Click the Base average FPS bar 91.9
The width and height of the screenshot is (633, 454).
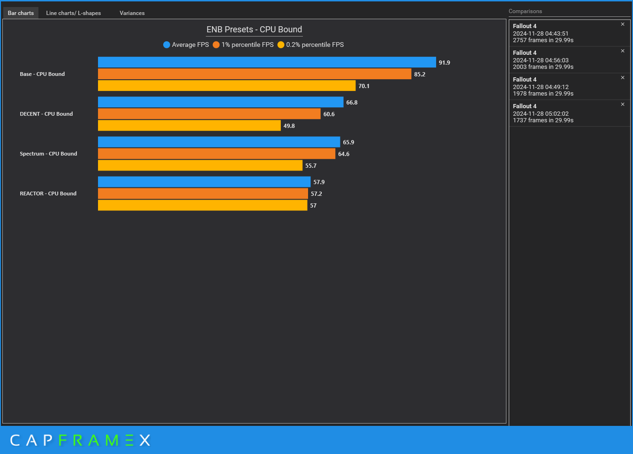267,62
